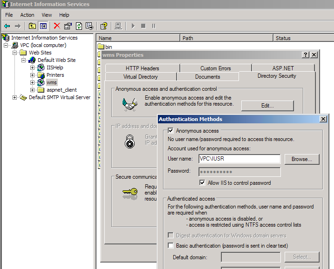
Task: Click the Help question mark toolbar icon
Action: click(x=104, y=26)
